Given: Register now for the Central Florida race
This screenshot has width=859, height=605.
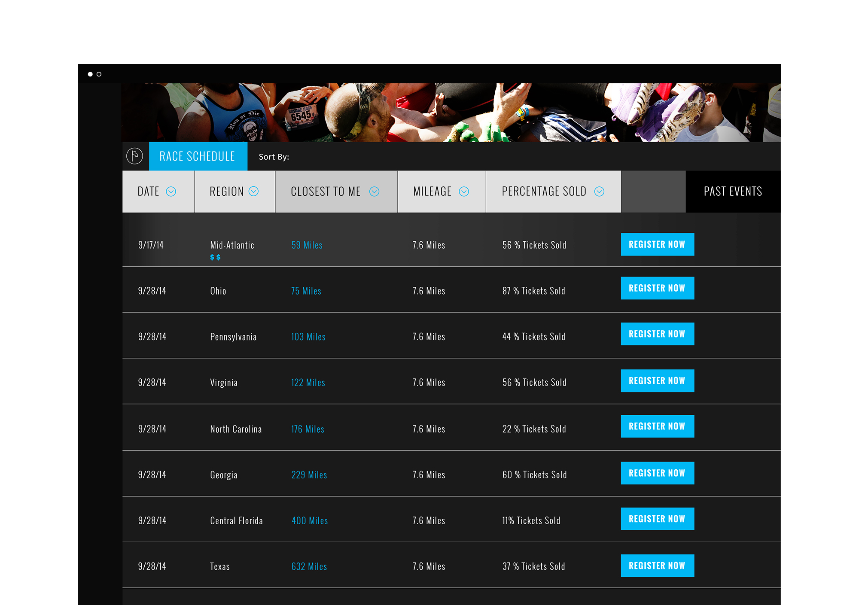Looking at the screenshot, I should click(x=657, y=519).
